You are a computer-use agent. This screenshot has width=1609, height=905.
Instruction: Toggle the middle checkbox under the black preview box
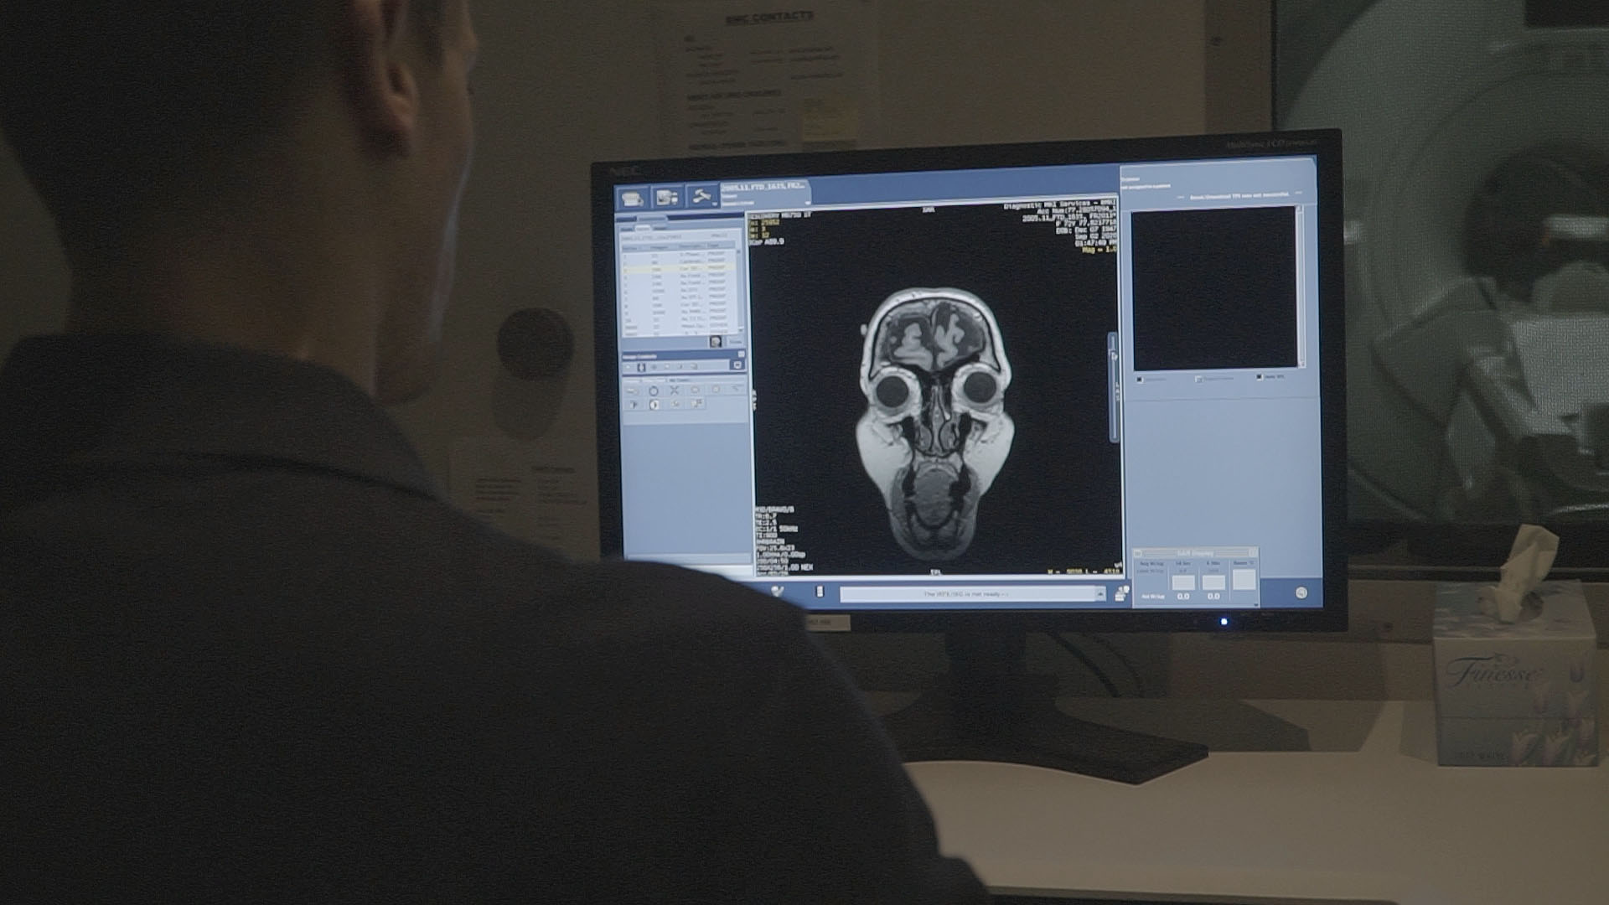coord(1199,380)
